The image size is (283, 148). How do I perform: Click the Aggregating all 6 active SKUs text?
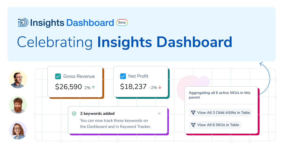[x=219, y=95]
